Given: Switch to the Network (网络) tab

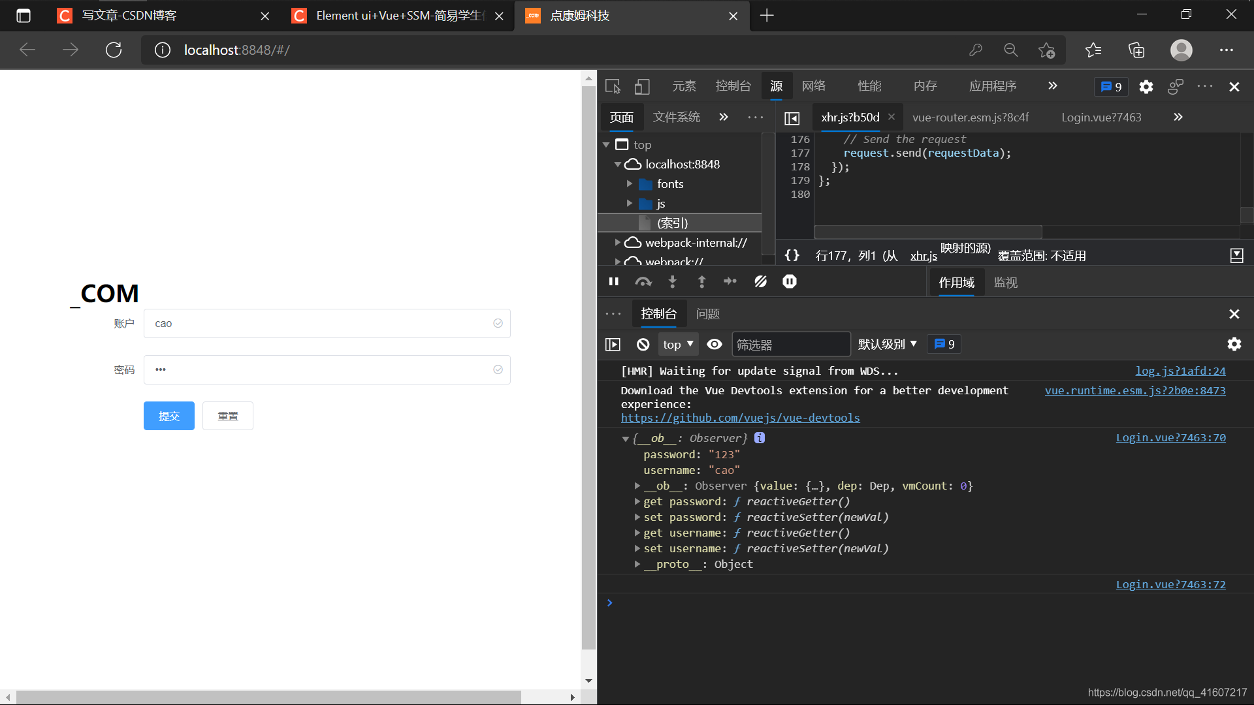Looking at the screenshot, I should (814, 86).
